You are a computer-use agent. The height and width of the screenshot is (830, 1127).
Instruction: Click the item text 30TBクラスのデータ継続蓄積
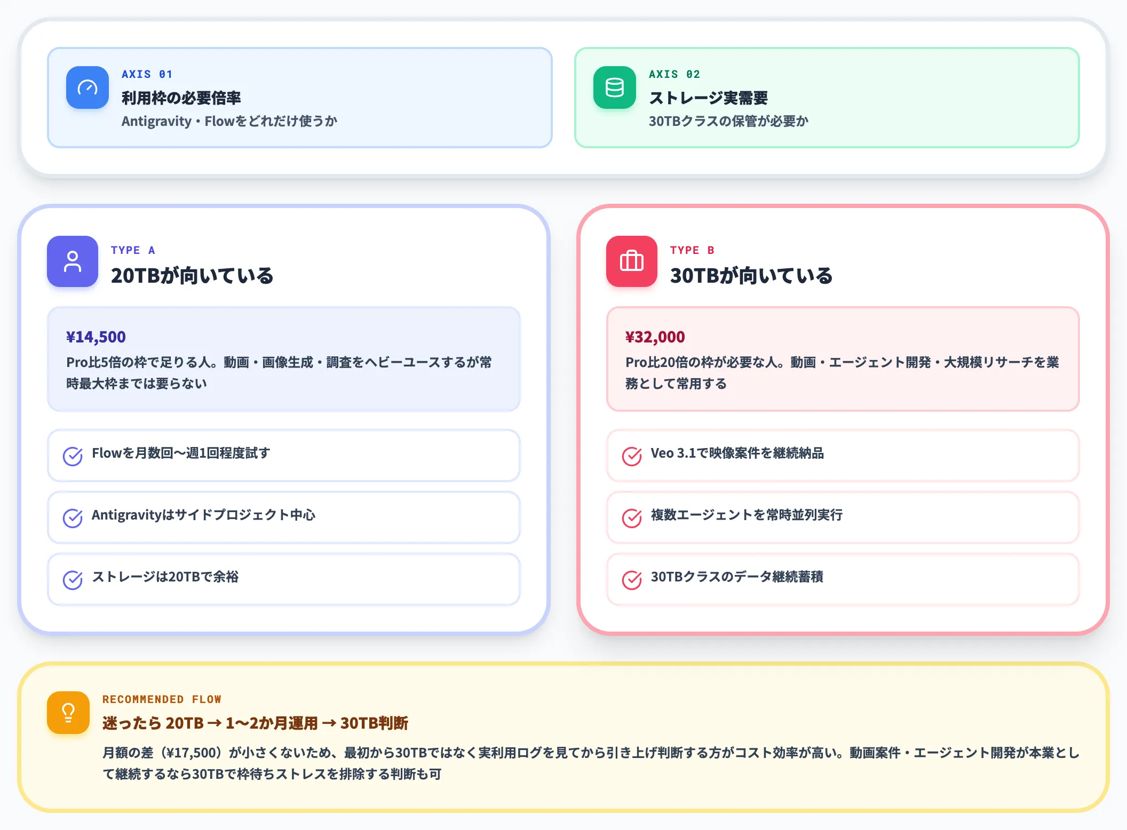click(737, 577)
